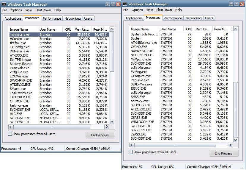Sort by CPU column in left window
Image resolution: width=246 pixels, height=170 pixels.
pos(68,29)
